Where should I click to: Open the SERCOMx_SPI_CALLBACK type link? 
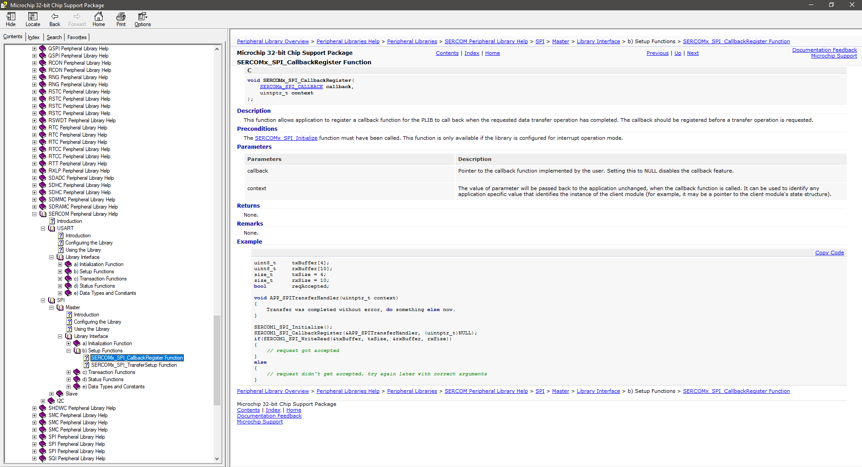click(x=291, y=87)
